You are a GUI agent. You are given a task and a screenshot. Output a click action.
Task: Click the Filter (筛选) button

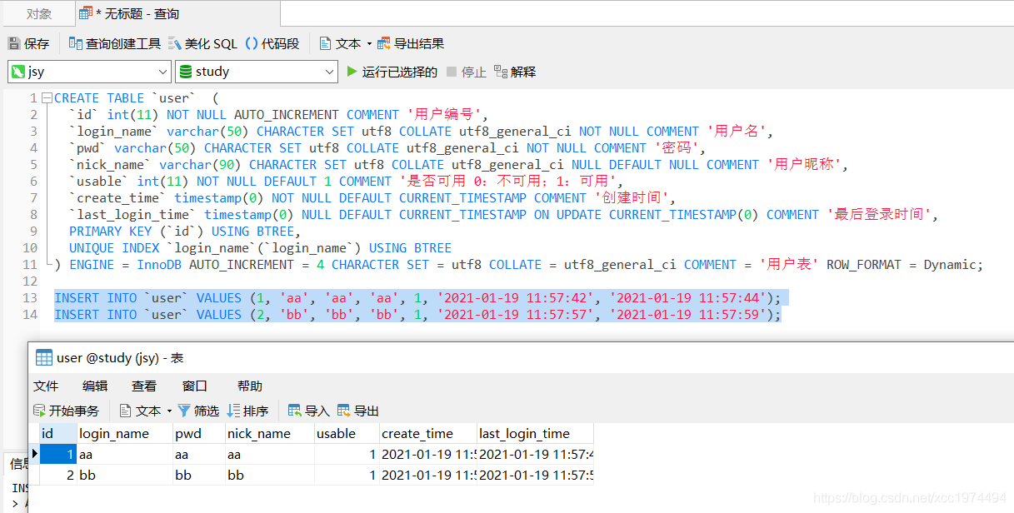[198, 411]
